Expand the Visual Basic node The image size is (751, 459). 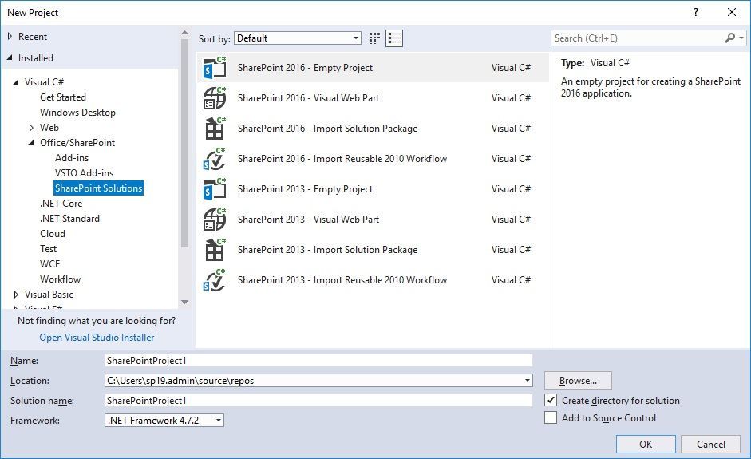16,295
